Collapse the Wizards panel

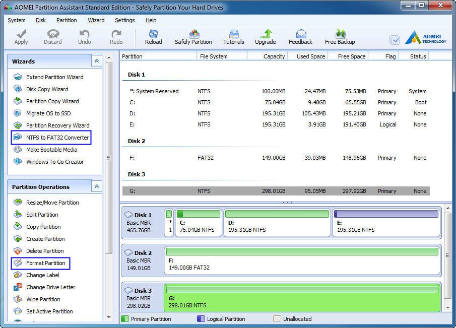tap(96, 61)
